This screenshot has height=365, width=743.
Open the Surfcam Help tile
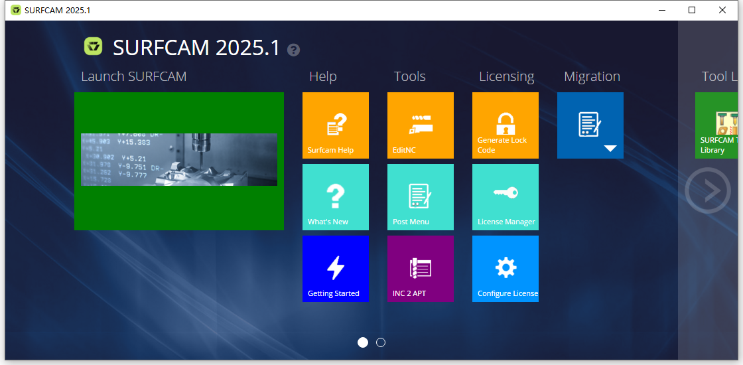(x=335, y=125)
